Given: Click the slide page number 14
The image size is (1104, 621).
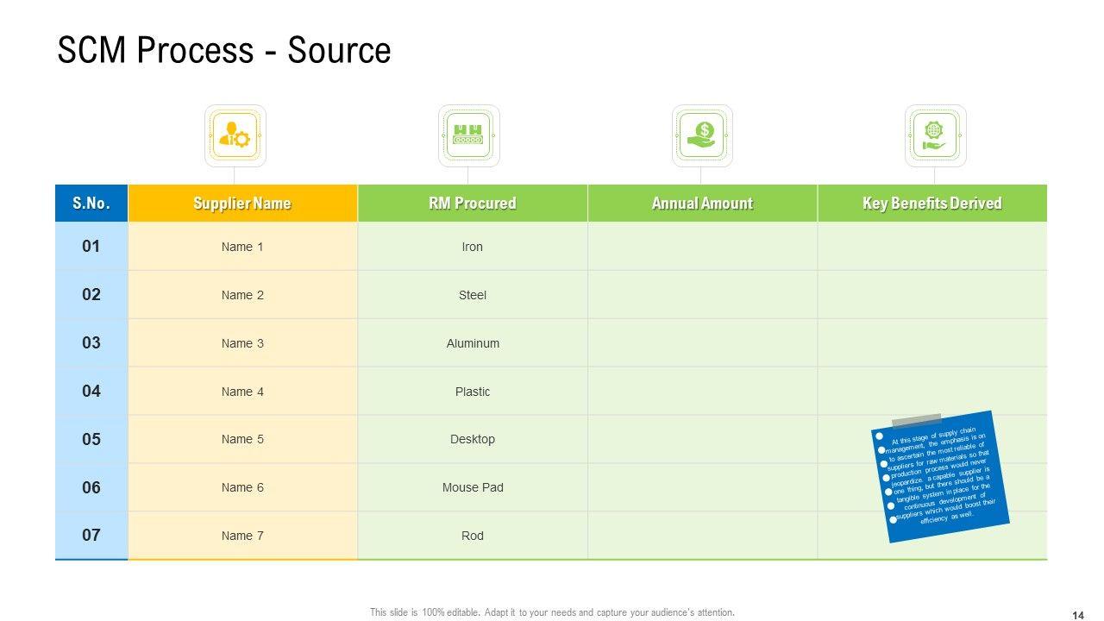Looking at the screenshot, I should [1078, 615].
